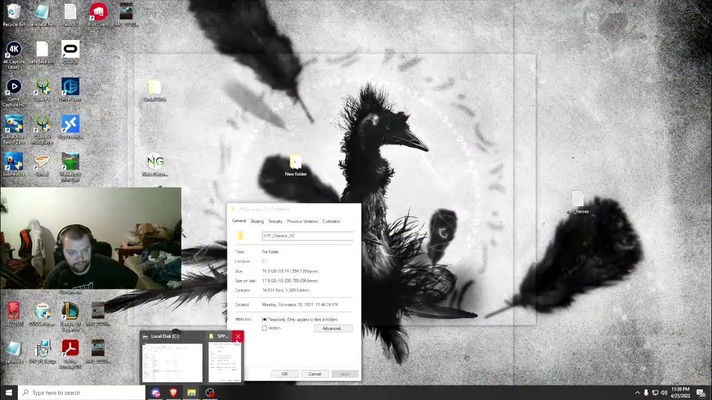Click the Brave browser taskbar icon
Image resolution: width=712 pixels, height=400 pixels.
173,393
